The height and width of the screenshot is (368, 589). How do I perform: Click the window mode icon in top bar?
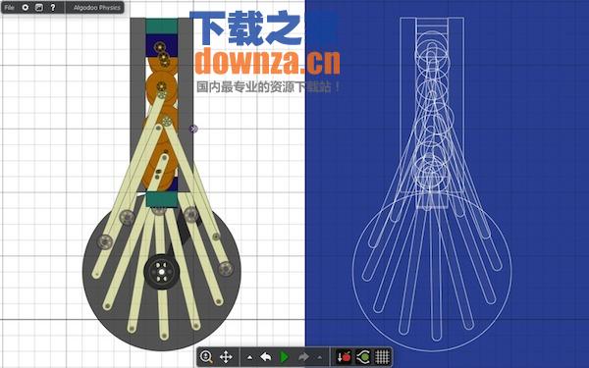pyautogui.click(x=39, y=8)
